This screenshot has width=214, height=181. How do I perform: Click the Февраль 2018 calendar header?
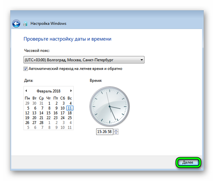tap(48, 91)
